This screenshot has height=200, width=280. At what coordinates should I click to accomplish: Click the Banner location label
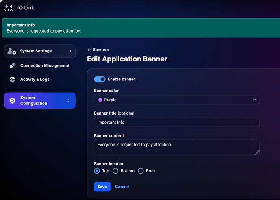click(x=109, y=164)
